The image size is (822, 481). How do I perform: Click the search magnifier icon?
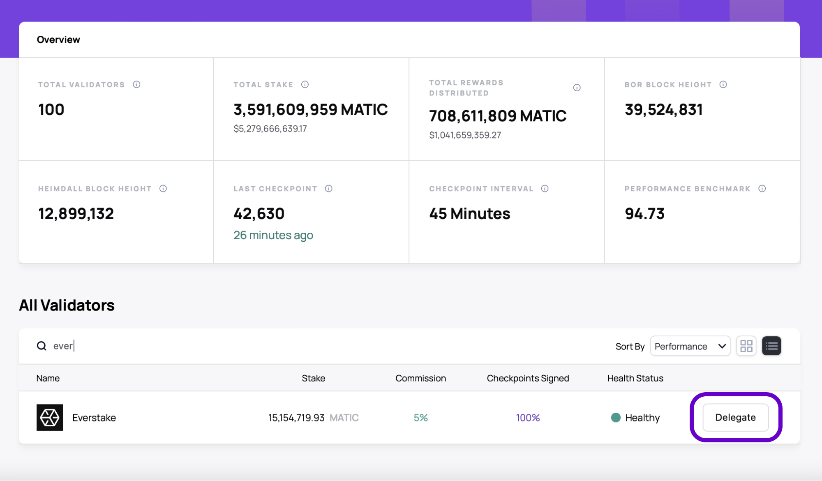(42, 346)
